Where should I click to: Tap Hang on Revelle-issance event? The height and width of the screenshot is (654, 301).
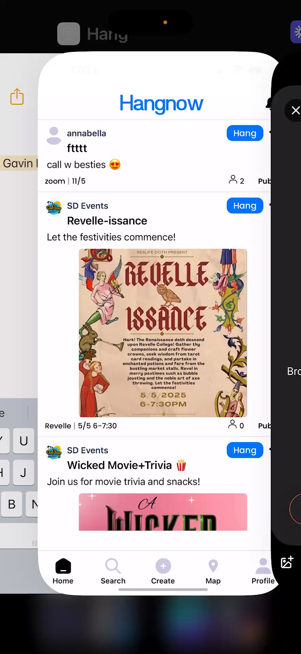click(245, 206)
